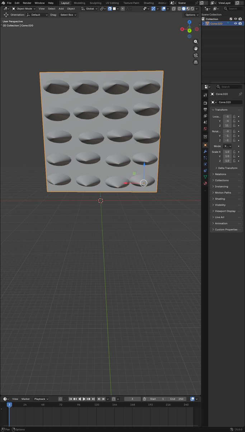Toggle lock on Rotation X
Screen dimensions: 245x432
(x=234, y=131)
